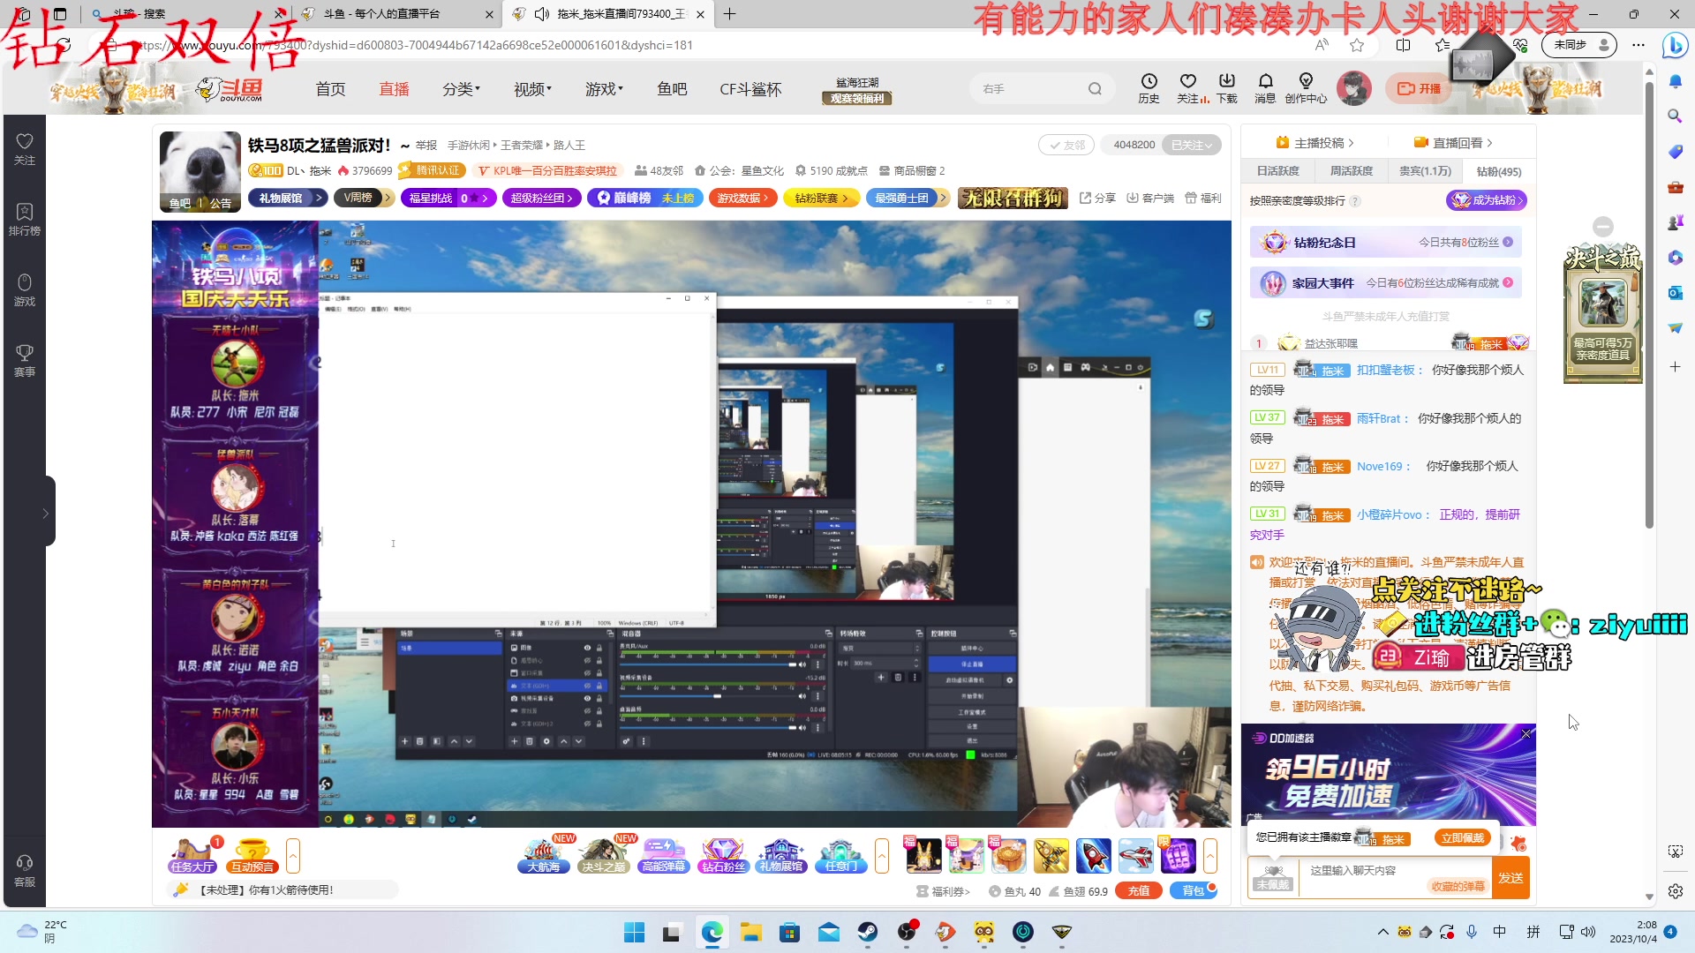Select the red-and-blue rocket gift icon
Screen dimensions: 1695x953
1094,855
